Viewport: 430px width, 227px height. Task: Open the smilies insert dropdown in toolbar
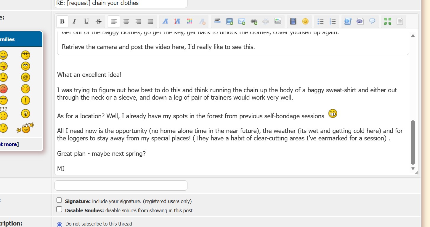[x=305, y=21]
